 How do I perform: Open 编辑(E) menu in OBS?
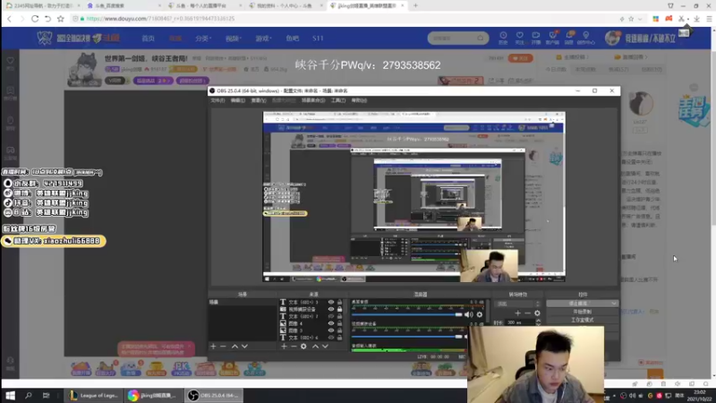point(237,100)
